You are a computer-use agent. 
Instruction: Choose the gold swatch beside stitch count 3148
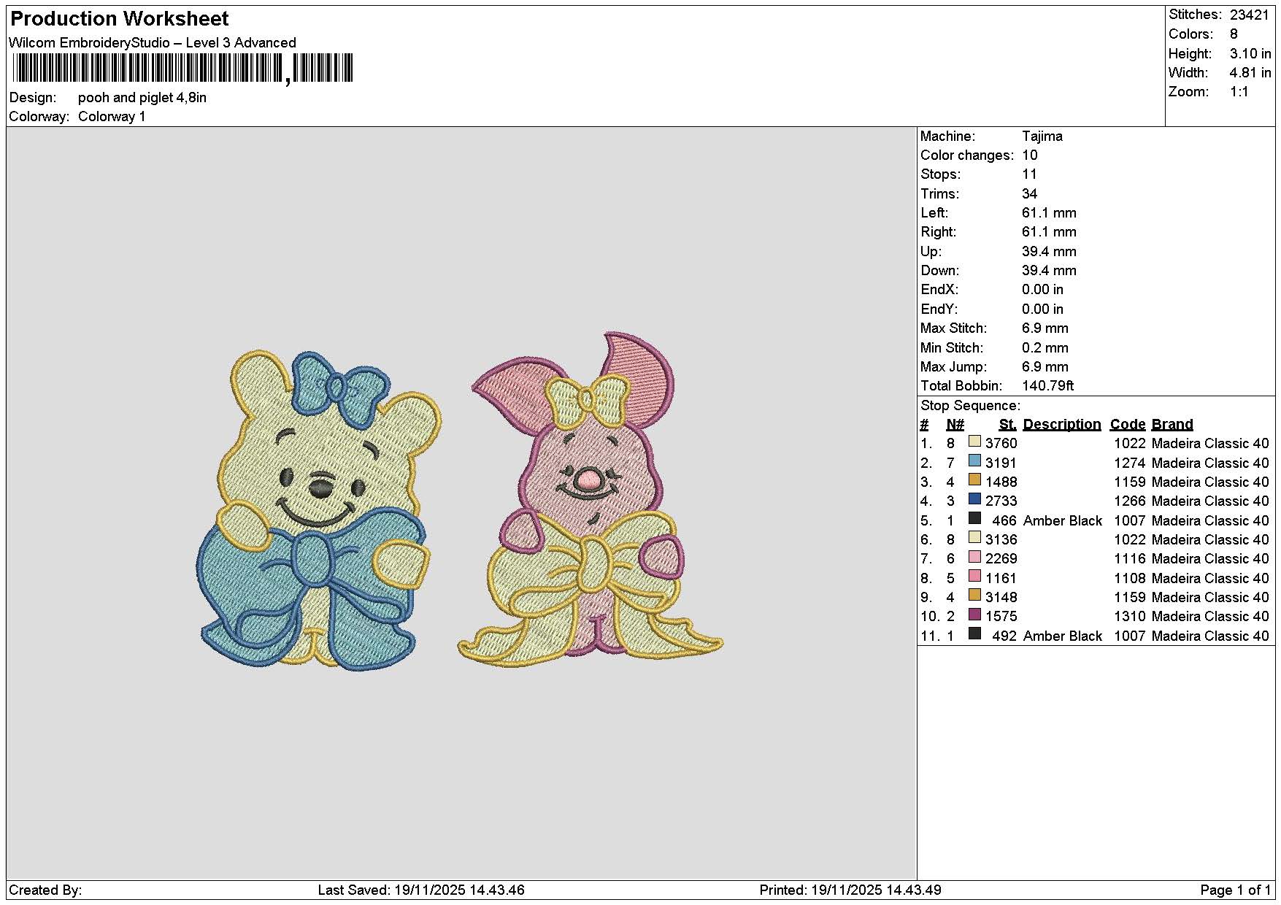coord(974,595)
